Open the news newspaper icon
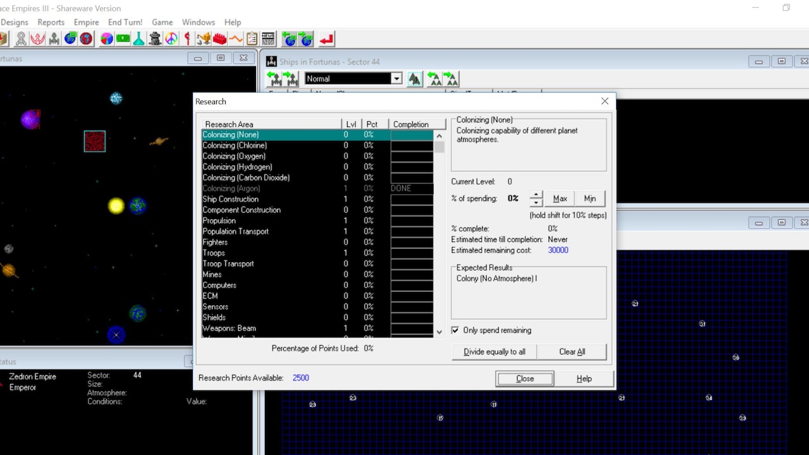Viewport: 809px width, 455px height. (268, 39)
